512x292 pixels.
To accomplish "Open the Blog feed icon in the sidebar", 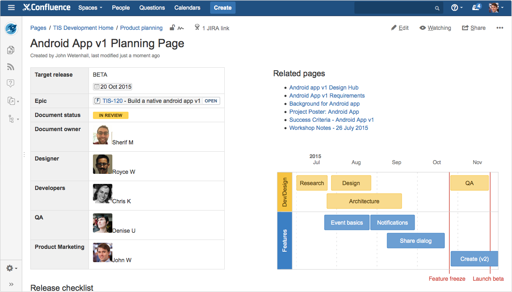I will (x=11, y=67).
